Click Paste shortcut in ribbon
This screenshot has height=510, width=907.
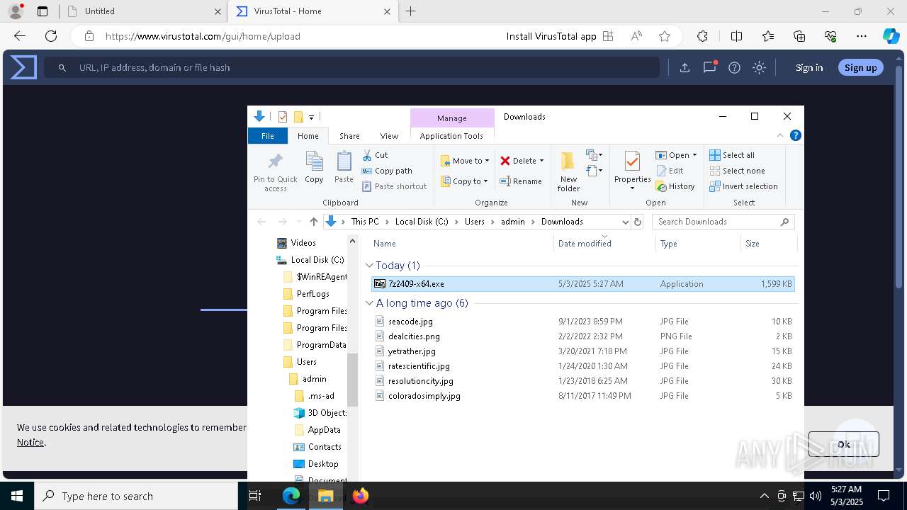(394, 186)
